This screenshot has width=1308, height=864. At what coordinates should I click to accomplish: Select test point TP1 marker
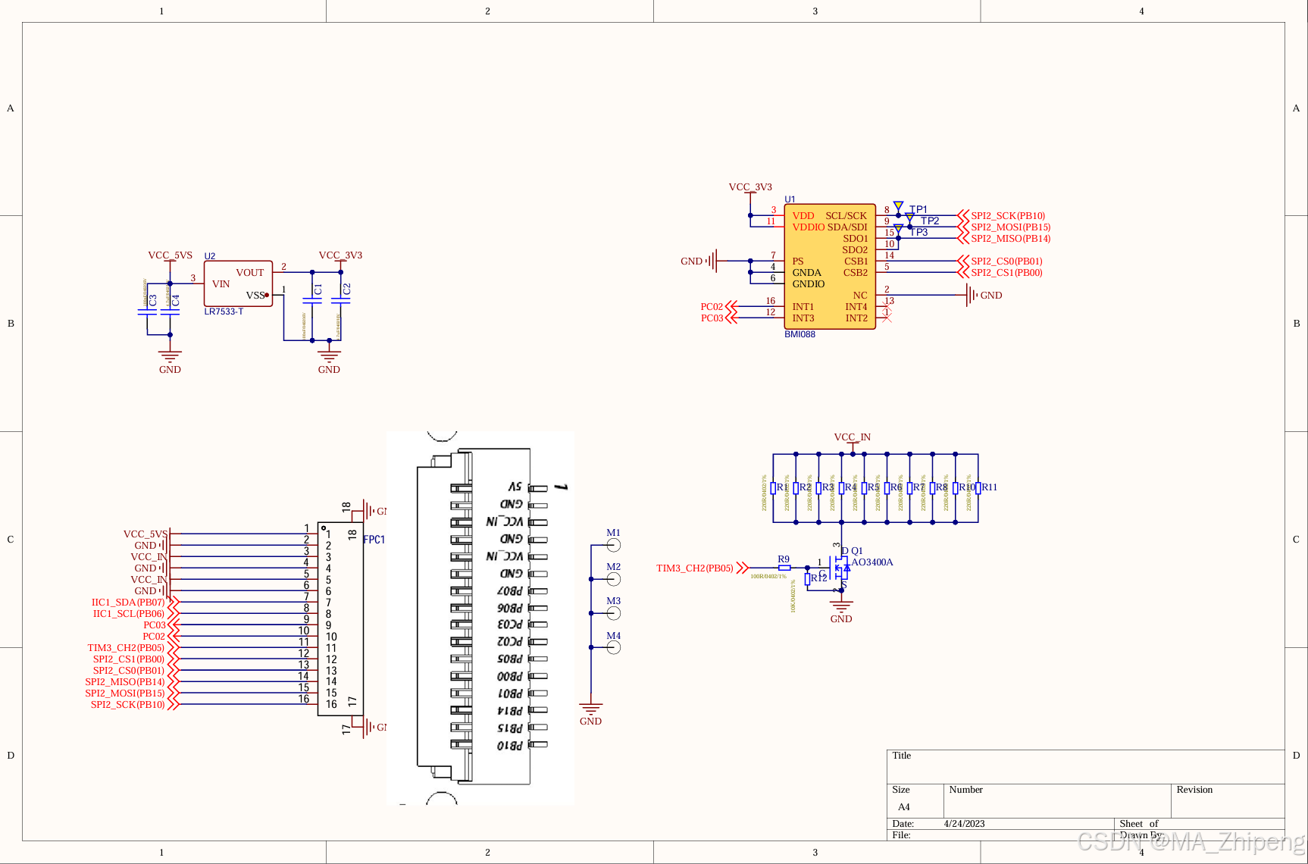(898, 207)
